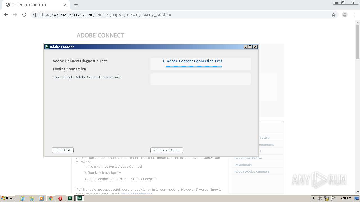This screenshot has width=360, height=202.
Task: Minimize the Chrome browser window
Action: (336, 3)
